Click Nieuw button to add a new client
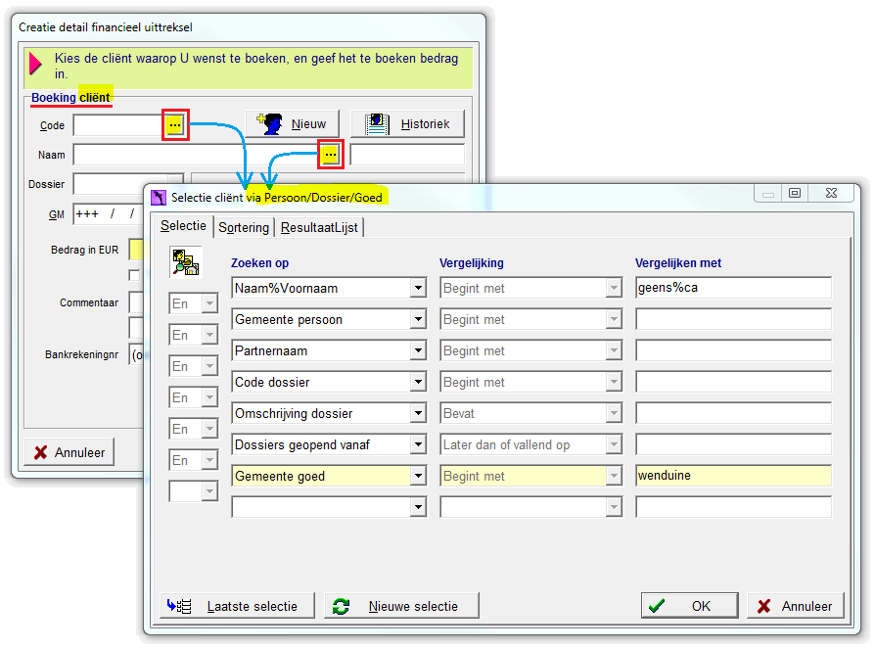 (x=292, y=123)
